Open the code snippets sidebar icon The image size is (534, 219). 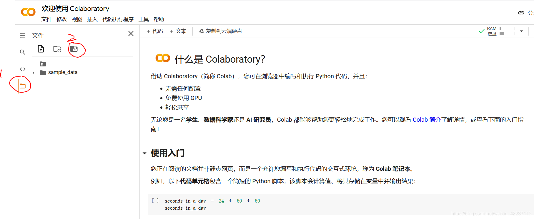[x=23, y=69]
